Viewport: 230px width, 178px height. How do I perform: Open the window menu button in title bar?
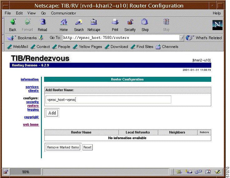click(x=6, y=6)
